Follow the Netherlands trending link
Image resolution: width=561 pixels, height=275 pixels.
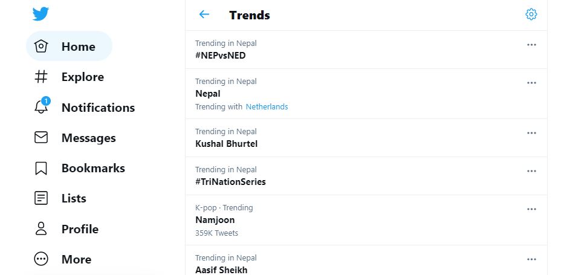267,107
